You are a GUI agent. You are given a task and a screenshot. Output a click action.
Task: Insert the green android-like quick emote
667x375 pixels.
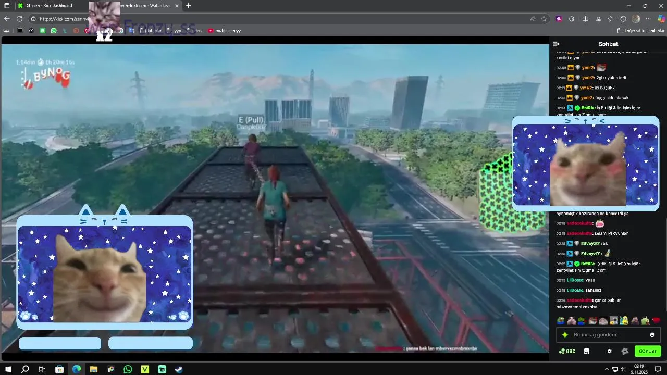pyautogui.click(x=646, y=321)
